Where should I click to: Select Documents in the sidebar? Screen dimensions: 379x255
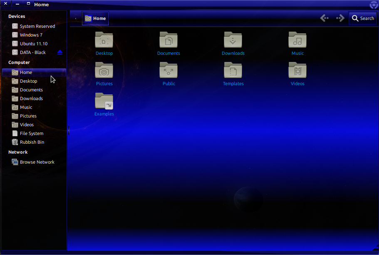pyautogui.click(x=34, y=90)
